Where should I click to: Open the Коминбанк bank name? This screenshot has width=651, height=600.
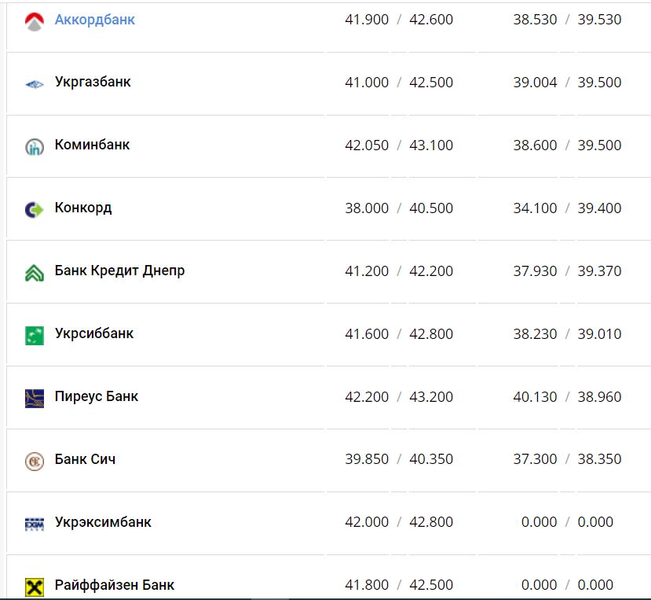pyautogui.click(x=92, y=145)
